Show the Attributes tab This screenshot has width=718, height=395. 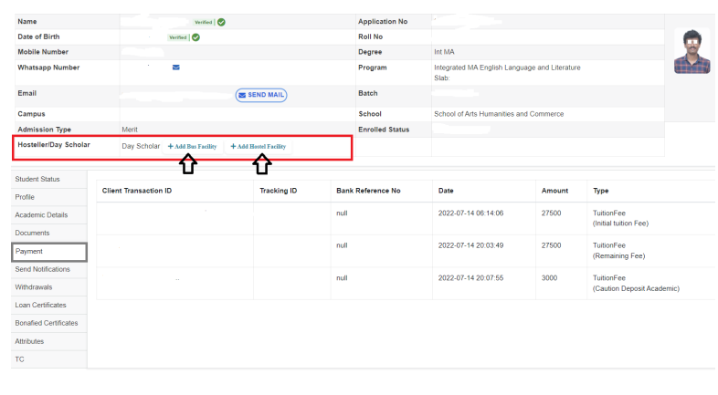[x=29, y=341]
